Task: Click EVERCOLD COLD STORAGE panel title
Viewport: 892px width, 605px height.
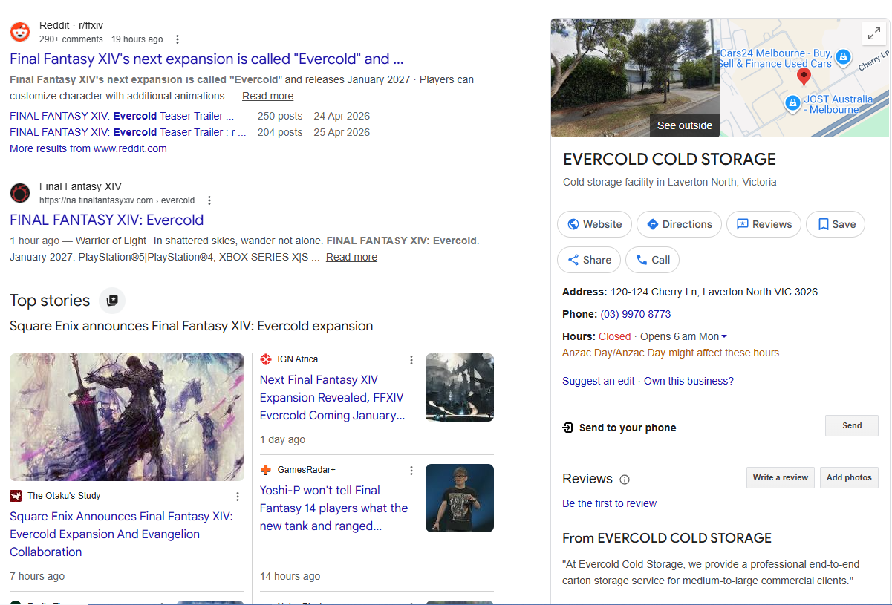Action: [669, 160]
